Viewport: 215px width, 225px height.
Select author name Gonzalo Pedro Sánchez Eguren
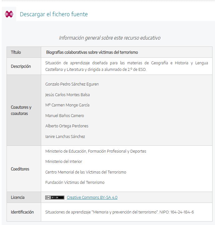tap(72, 84)
